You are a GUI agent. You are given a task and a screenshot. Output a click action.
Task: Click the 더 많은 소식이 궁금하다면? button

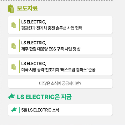click(x=60, y=83)
